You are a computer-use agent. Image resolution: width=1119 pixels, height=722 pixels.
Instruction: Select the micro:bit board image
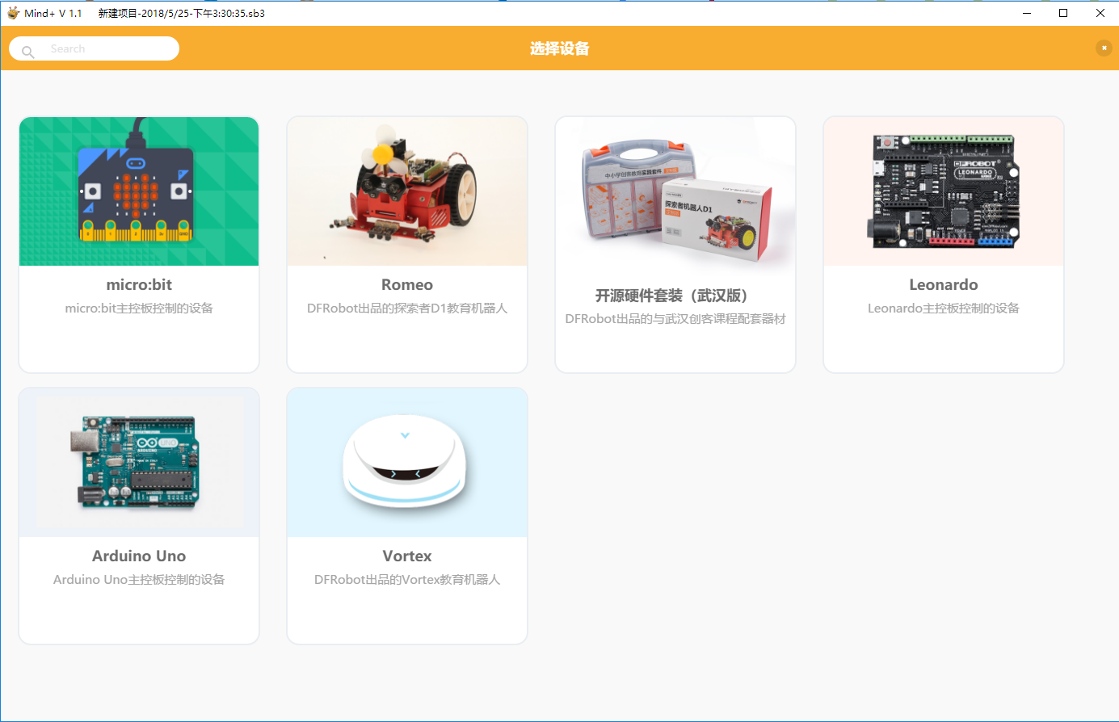[x=139, y=191]
